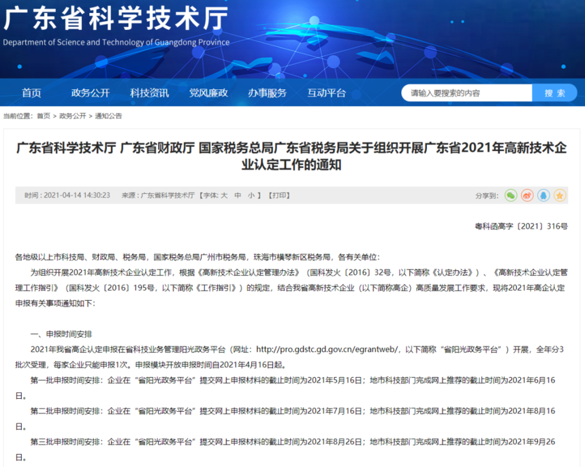The image size is (585, 467).
Task: Share article to QQ icon
Action: [543, 195]
